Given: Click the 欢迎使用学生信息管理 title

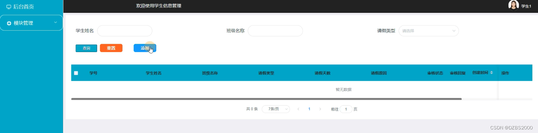Looking at the screenshot, I should pyautogui.click(x=159, y=6).
